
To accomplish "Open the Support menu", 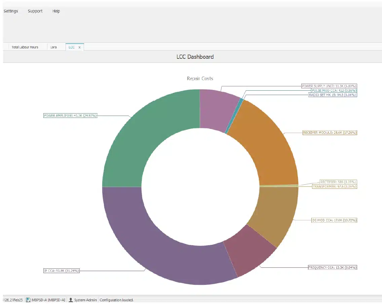I will pos(35,11).
